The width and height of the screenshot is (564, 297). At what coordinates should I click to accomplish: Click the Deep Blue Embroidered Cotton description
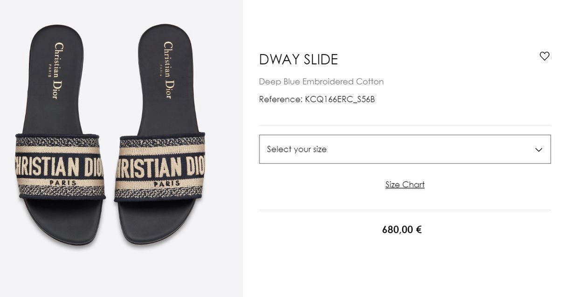click(x=321, y=82)
